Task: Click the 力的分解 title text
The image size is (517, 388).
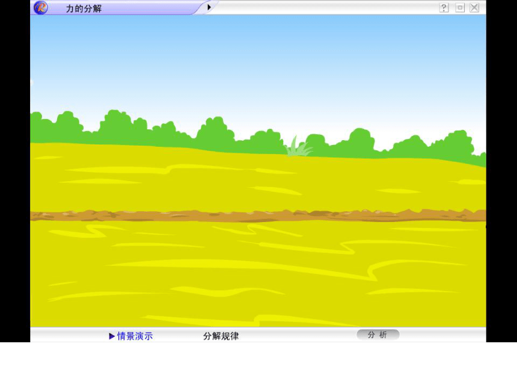Action: point(84,8)
